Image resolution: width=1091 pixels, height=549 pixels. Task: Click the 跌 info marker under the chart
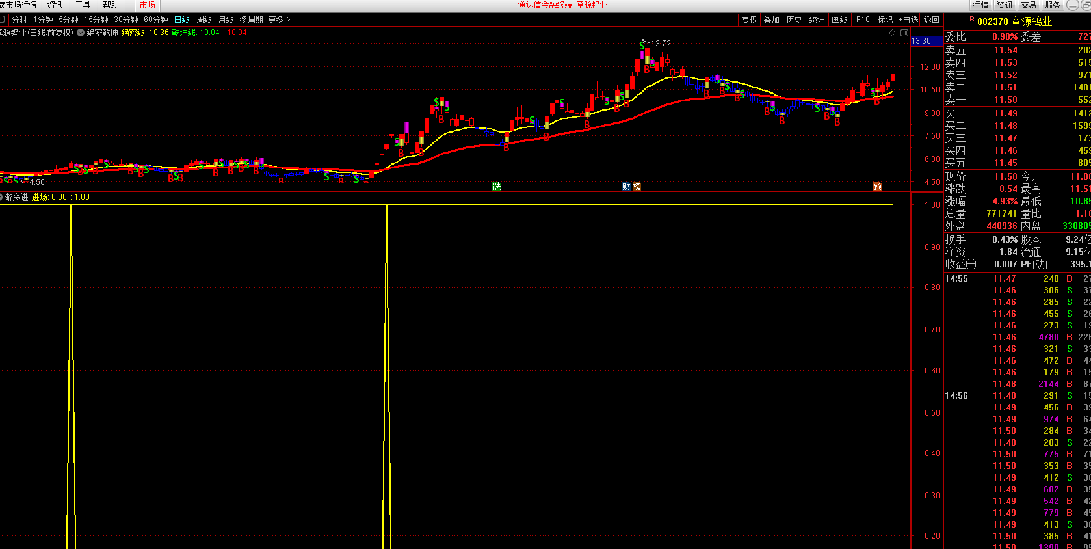pyautogui.click(x=497, y=187)
